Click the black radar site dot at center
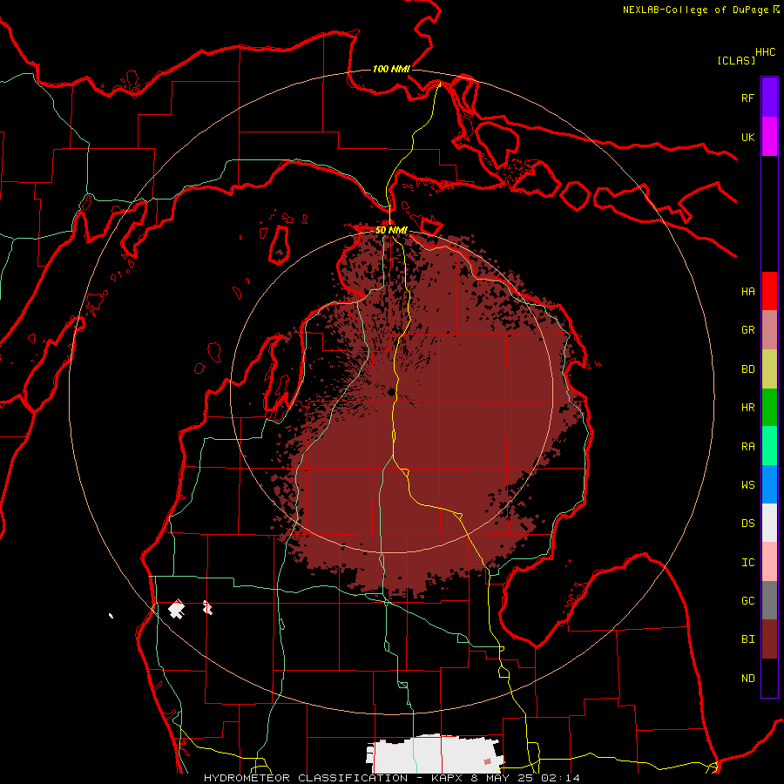The width and height of the screenshot is (784, 784). click(391, 392)
